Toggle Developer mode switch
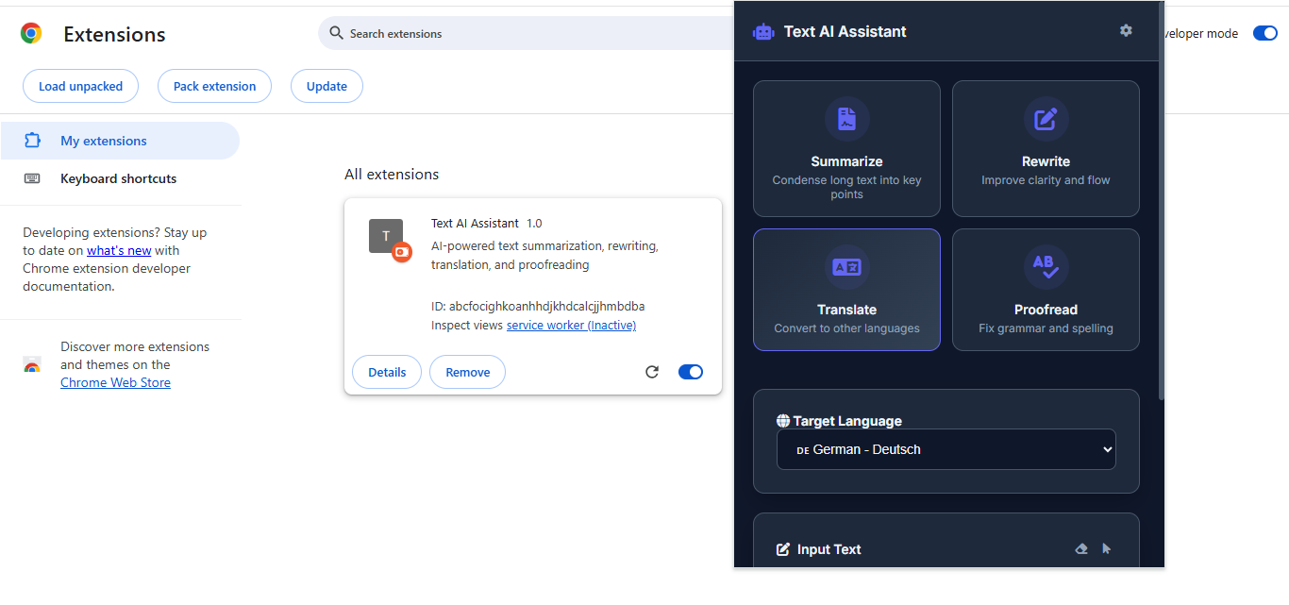1289x605 pixels. click(1264, 33)
